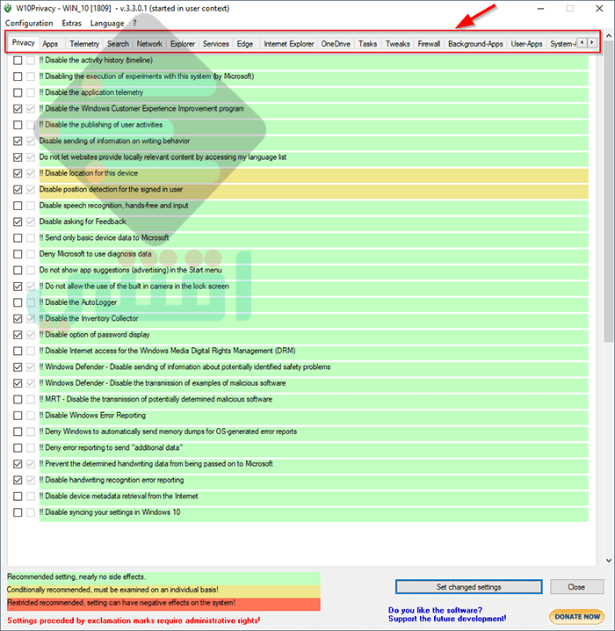Check Do not show app suggestions in Start menu
Image resolution: width=615 pixels, height=631 pixels.
click(x=18, y=270)
